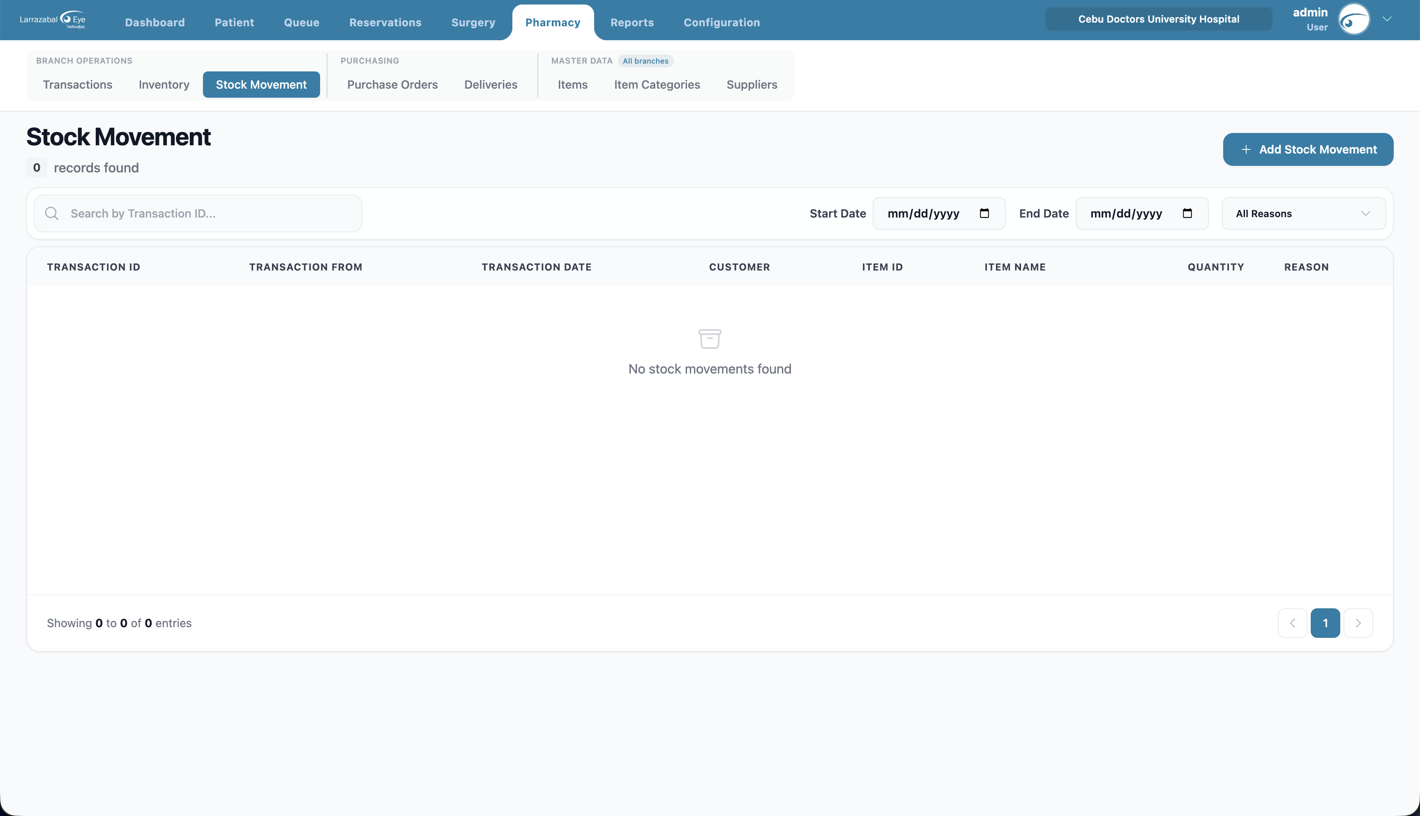Open Item Categories
Image resolution: width=1420 pixels, height=816 pixels.
tap(657, 85)
